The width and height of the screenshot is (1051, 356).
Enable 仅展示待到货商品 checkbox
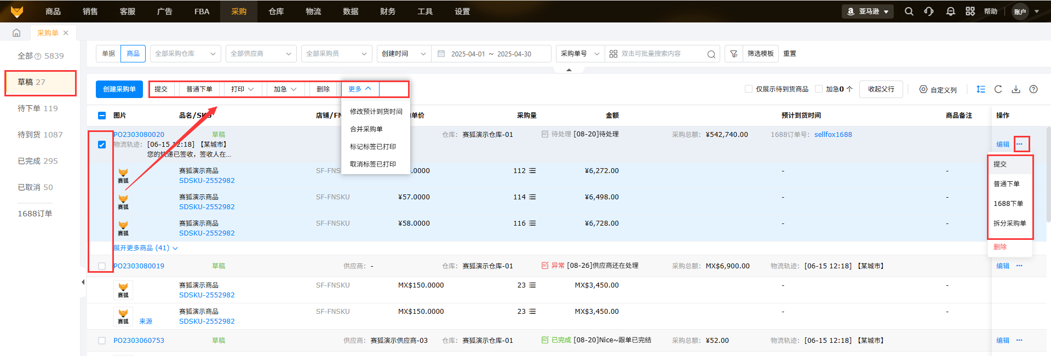(x=749, y=89)
